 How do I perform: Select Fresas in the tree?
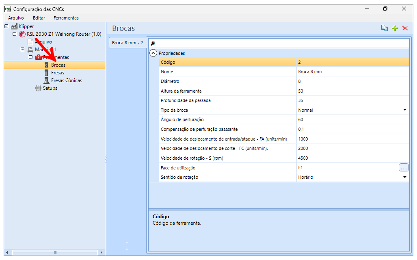(x=58, y=73)
